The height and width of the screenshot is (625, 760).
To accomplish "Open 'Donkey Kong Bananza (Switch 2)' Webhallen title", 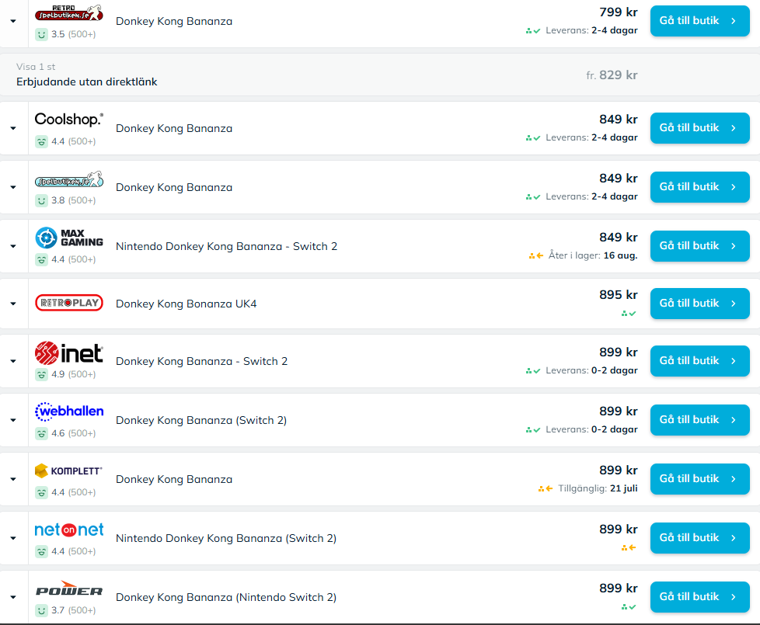I will [201, 420].
